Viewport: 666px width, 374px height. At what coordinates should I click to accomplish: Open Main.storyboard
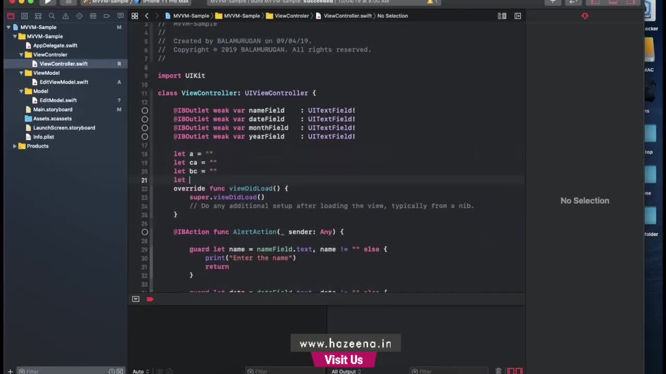[x=53, y=110]
